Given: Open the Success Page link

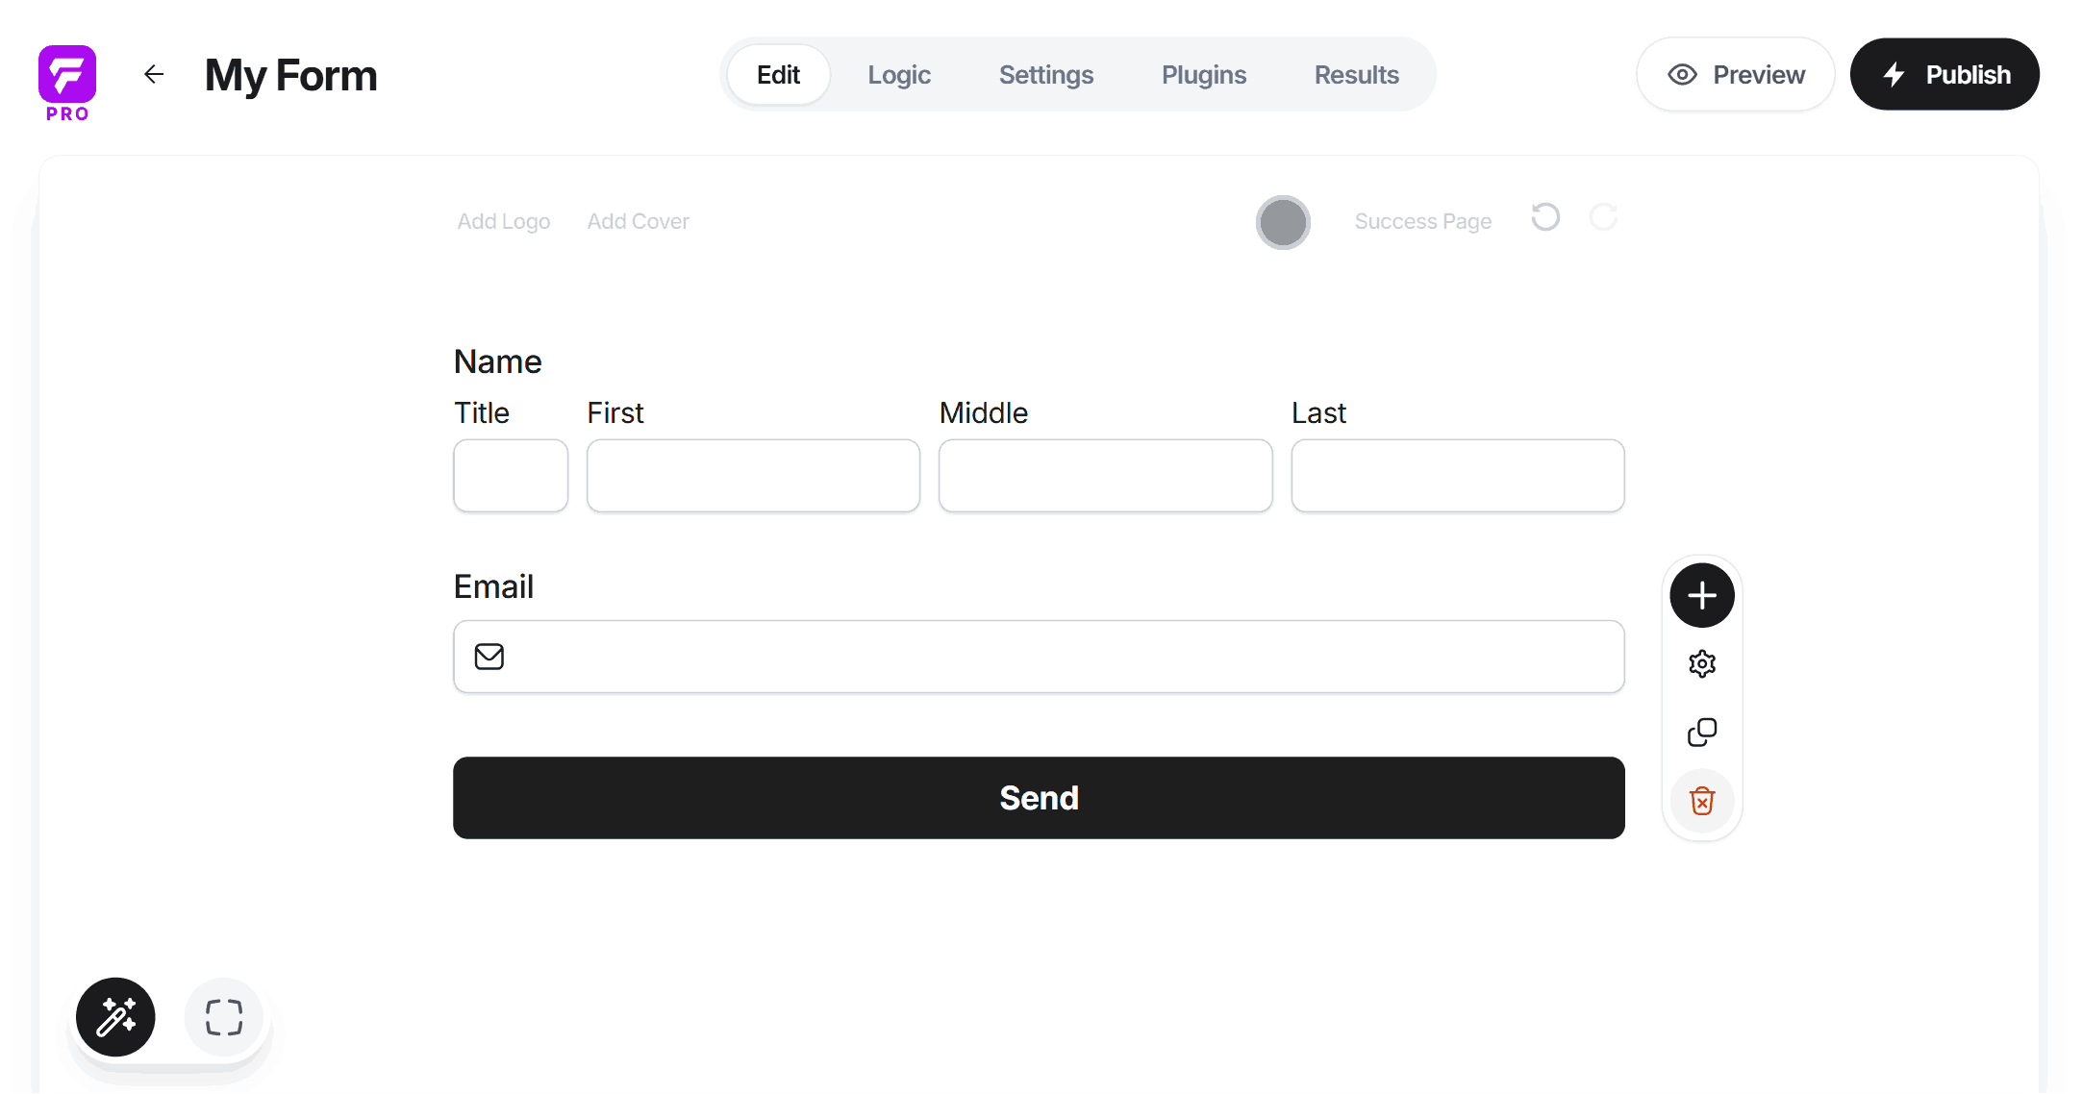Looking at the screenshot, I should click(x=1423, y=221).
